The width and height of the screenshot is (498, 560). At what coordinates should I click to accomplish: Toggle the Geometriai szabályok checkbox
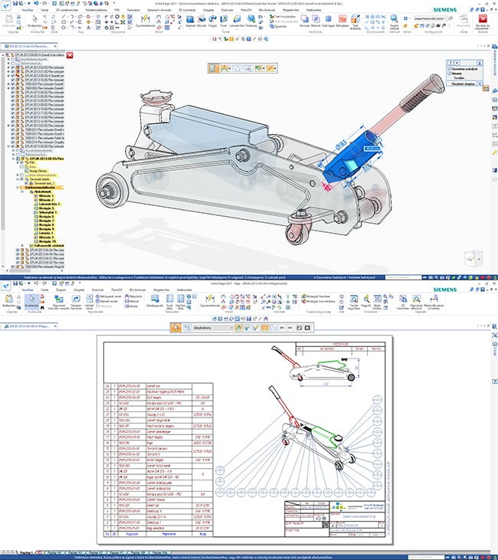tap(450, 69)
